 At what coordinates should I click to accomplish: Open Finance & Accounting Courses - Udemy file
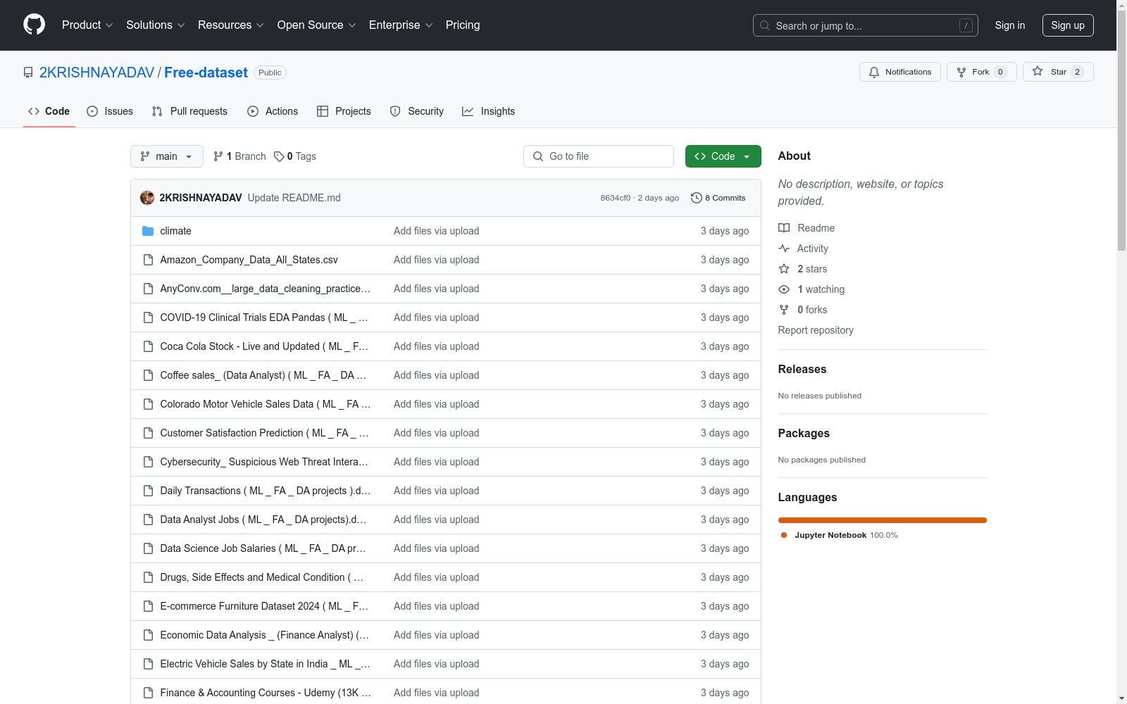pyautogui.click(x=266, y=693)
